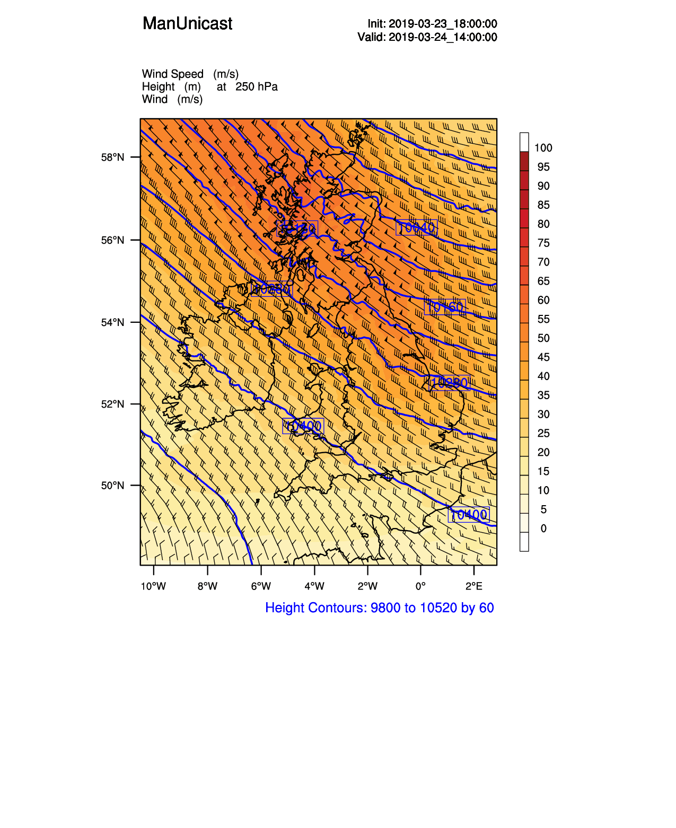Viewport: 676px width, 828px height.
Task: Click the orange swatch between 45 and 50
Action: click(524, 351)
